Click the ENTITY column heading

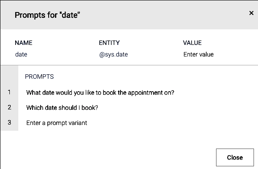point(109,43)
